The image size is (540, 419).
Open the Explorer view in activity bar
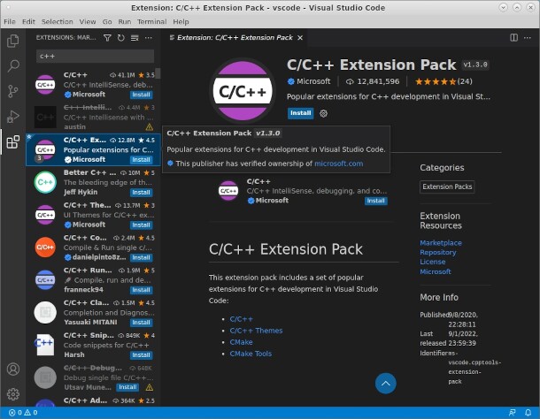coord(13,41)
